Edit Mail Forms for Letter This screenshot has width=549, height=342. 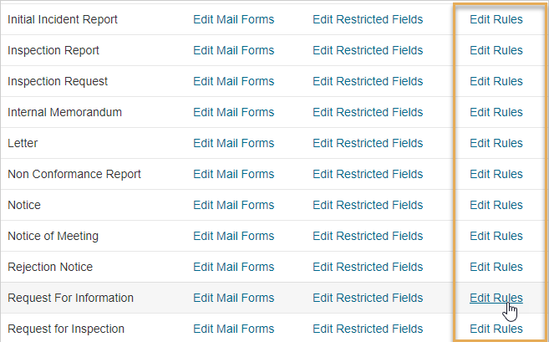pos(233,143)
